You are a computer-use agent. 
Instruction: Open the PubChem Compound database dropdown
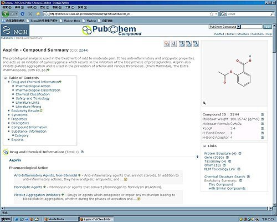tap(239, 27)
